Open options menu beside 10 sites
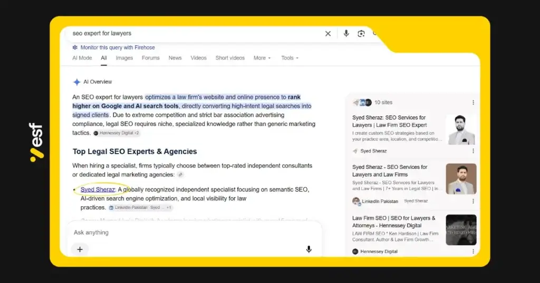The height and width of the screenshot is (283, 540). coord(473,103)
